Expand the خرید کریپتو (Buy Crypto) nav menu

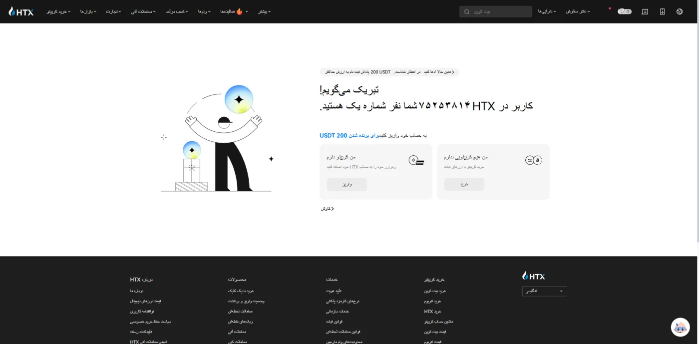click(x=58, y=11)
